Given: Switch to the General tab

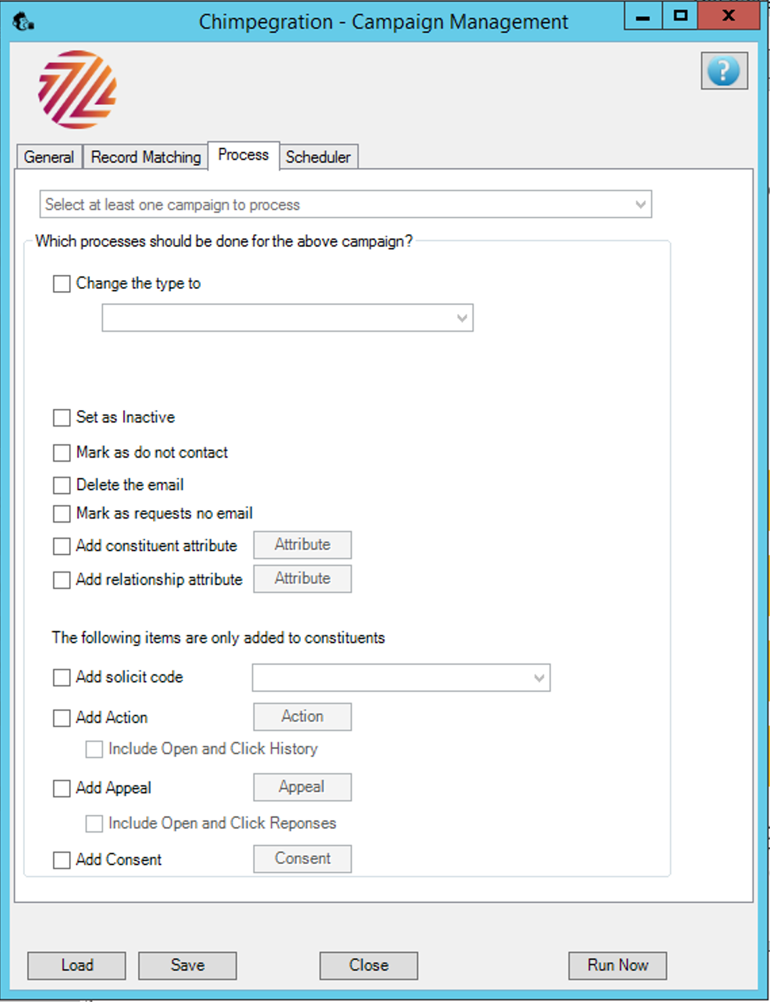Looking at the screenshot, I should click(x=49, y=157).
